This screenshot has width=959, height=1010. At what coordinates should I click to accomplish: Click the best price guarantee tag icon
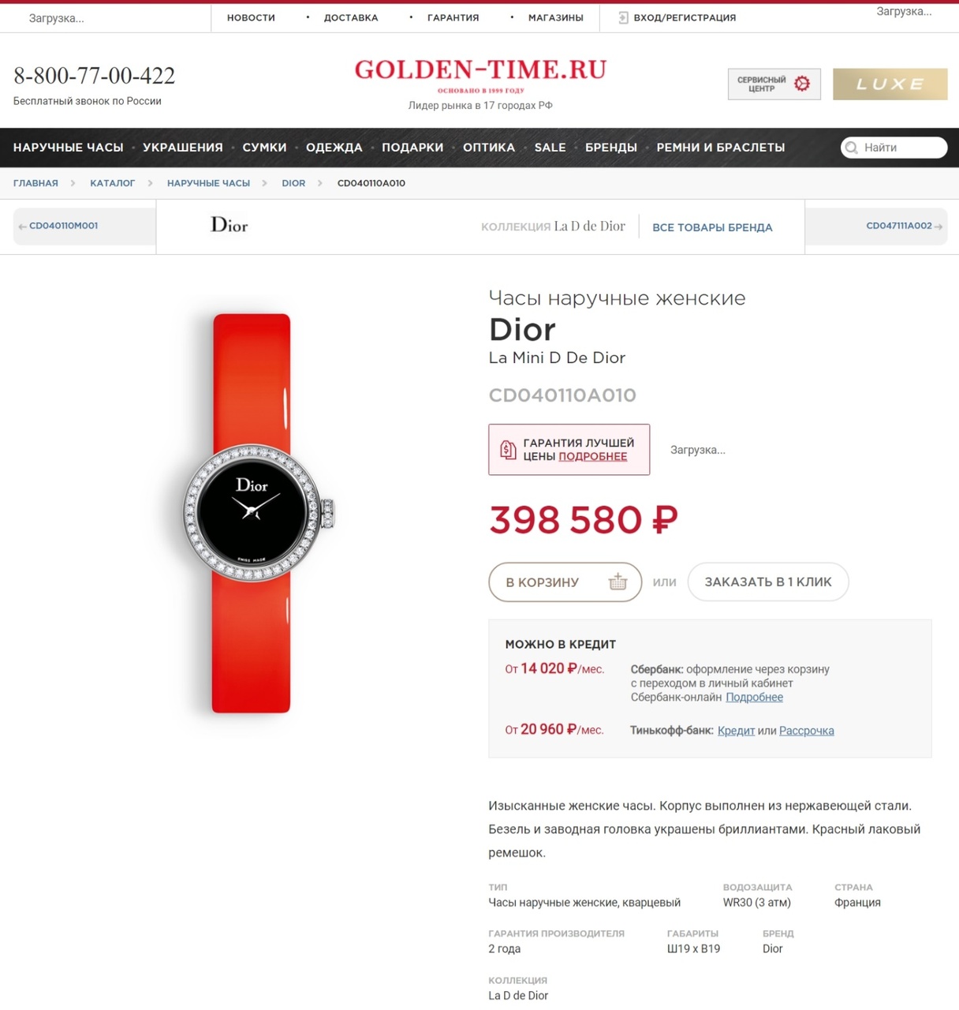pos(508,450)
